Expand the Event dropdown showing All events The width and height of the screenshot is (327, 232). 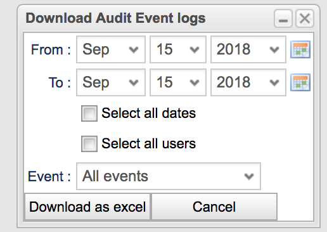click(169, 176)
